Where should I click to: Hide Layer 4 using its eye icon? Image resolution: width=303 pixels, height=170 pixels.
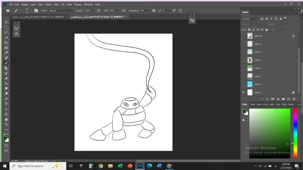(x=244, y=93)
